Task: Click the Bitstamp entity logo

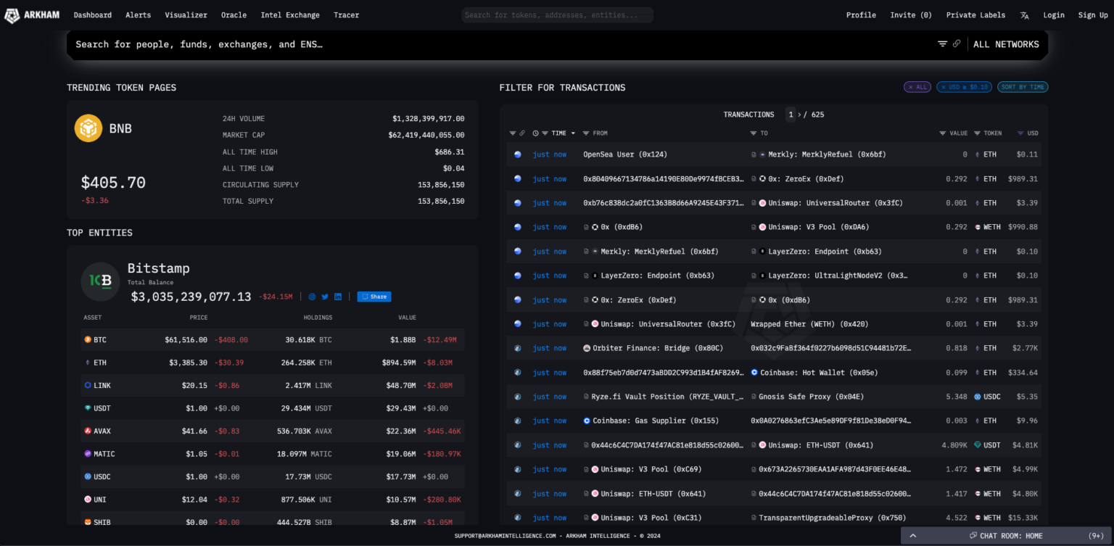Action: (100, 281)
